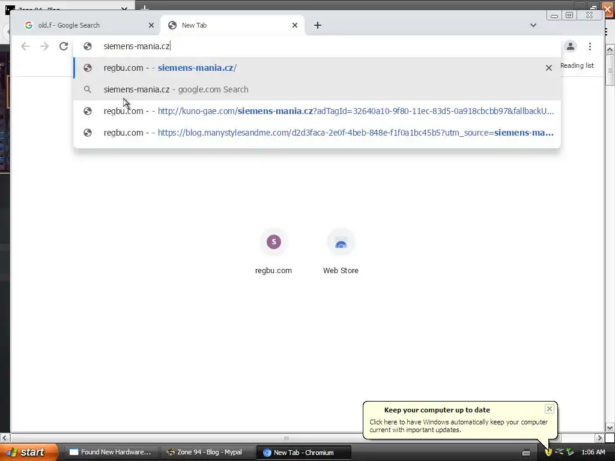The image size is (615, 461).
Task: Select the 'New Tab' tab
Action: [x=232, y=25]
